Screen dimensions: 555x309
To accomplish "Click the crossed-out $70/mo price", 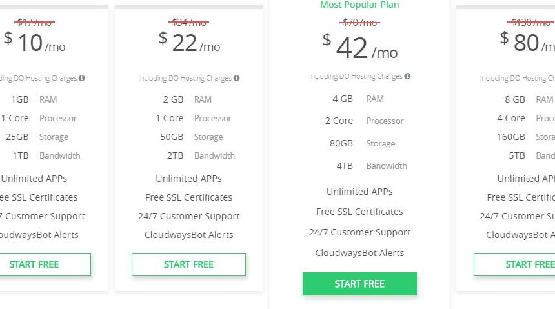I will (x=359, y=23).
